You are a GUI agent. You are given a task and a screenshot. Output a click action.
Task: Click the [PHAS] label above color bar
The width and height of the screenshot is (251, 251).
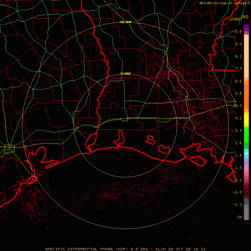tap(236, 19)
